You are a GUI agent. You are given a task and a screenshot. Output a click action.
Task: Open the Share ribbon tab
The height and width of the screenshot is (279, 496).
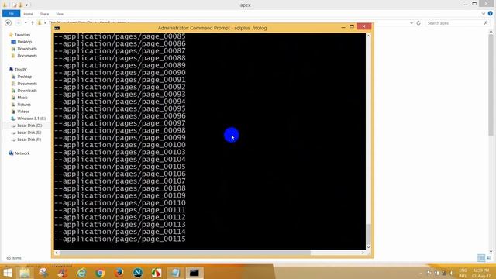pyautogui.click(x=44, y=14)
